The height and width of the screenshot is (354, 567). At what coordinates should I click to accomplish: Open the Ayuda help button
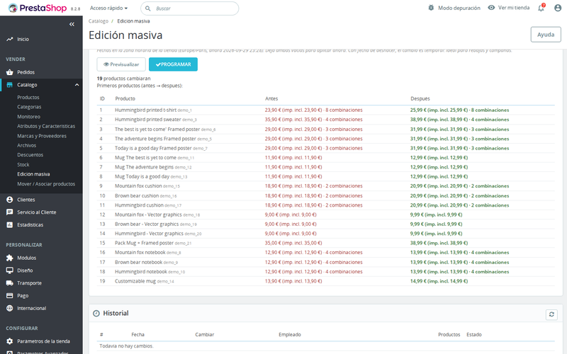pos(546,35)
